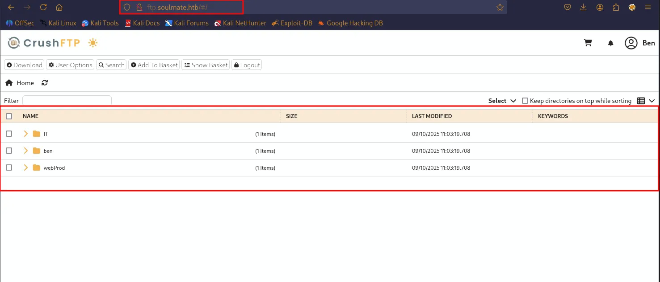Check the webProd folder checkbox

tap(9, 168)
